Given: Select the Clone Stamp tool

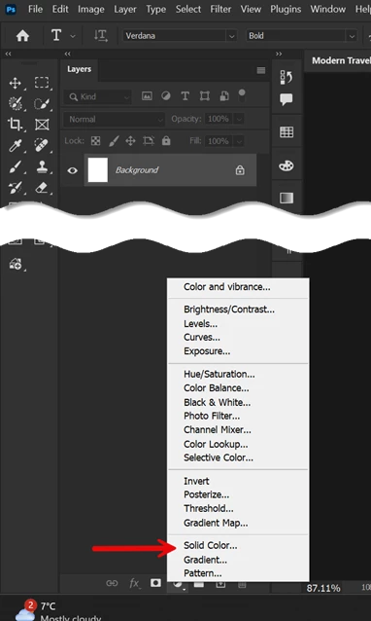Looking at the screenshot, I should 42,166.
